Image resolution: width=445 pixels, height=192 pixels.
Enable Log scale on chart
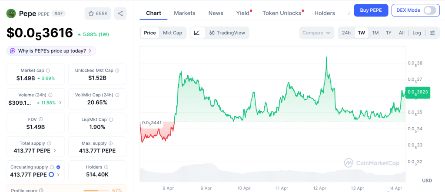[417, 33]
